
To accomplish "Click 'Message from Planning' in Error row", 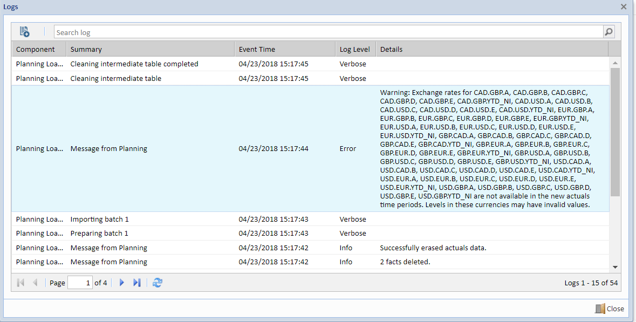I will click(109, 148).
